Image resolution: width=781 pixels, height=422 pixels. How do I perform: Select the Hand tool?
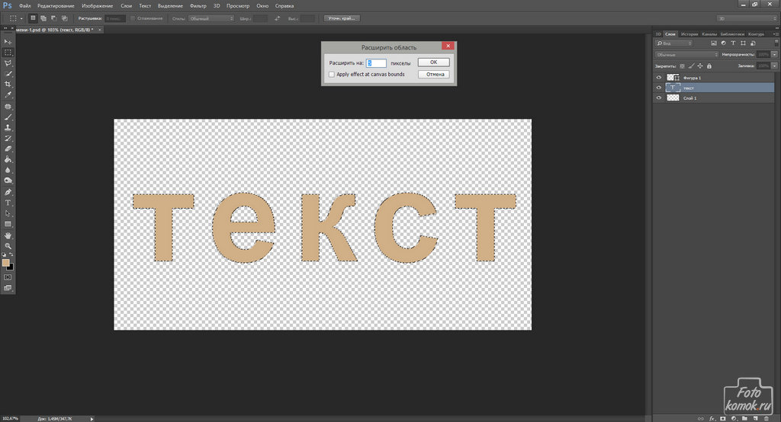pos(8,235)
